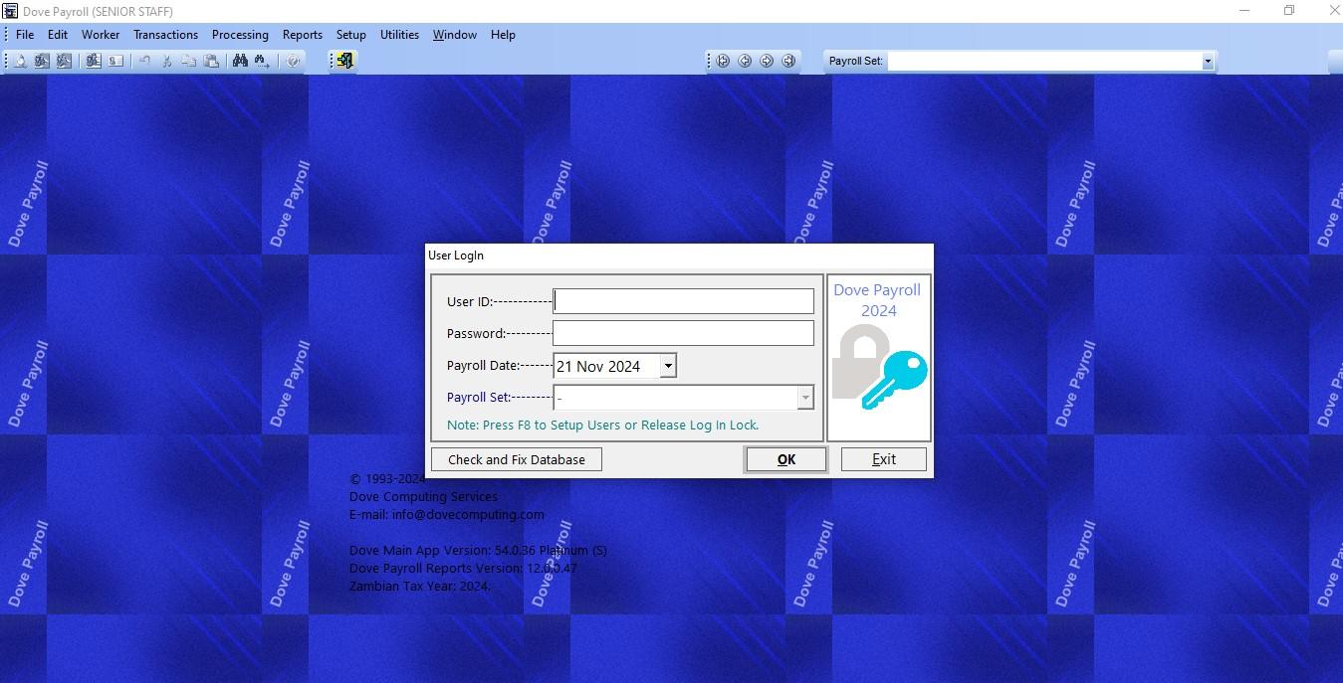Go to the previous record navigation icon
Image resolution: width=1343 pixels, height=683 pixels.
[745, 61]
